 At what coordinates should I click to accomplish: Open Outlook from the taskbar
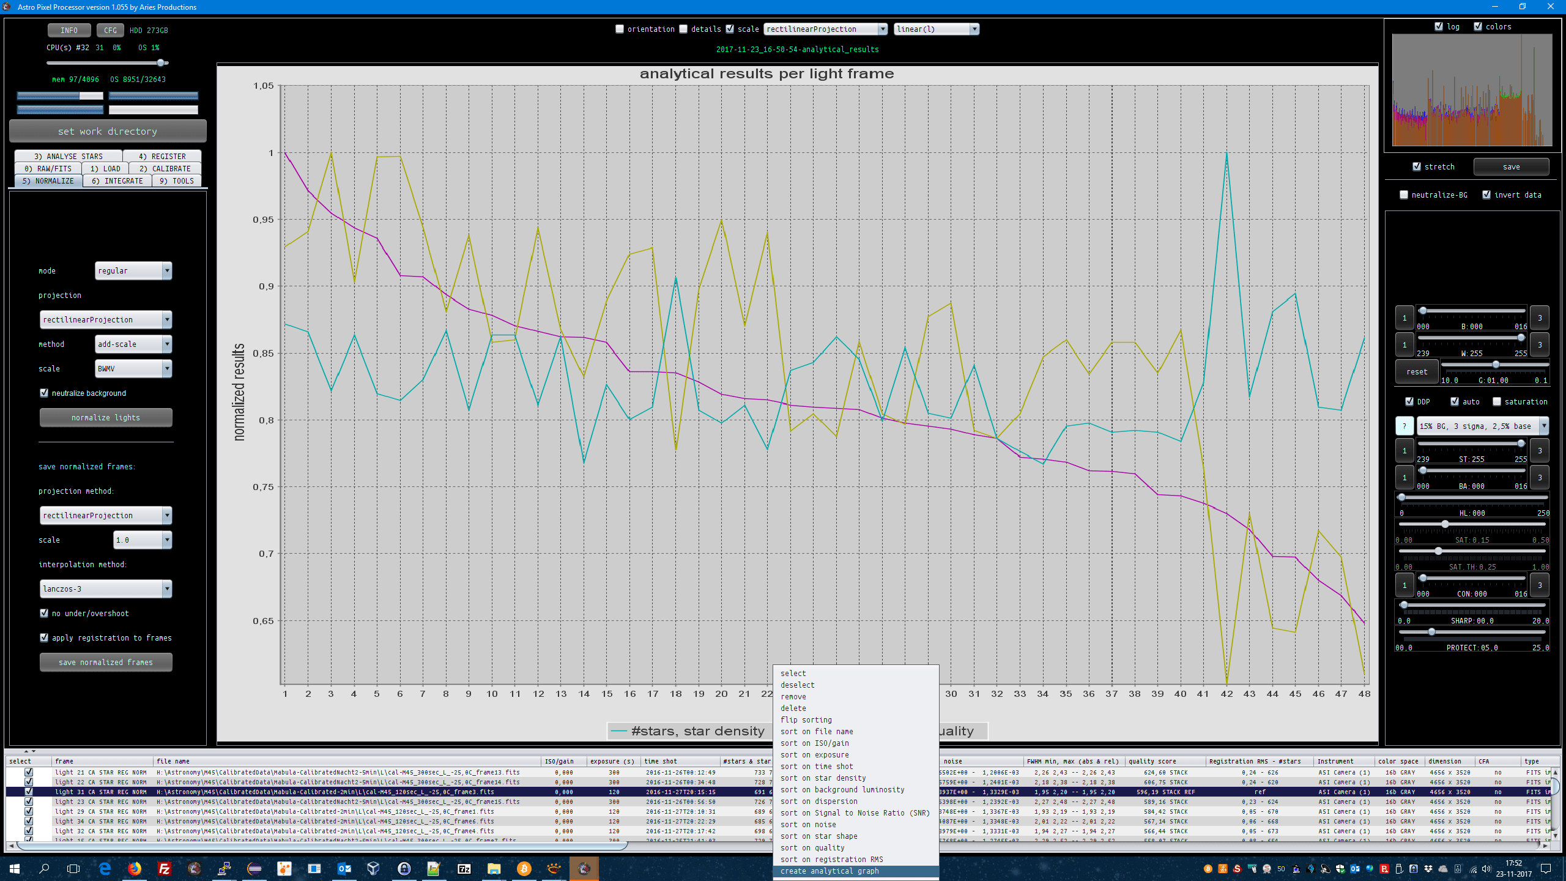(344, 868)
